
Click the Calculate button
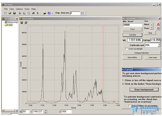[x=132, y=35]
